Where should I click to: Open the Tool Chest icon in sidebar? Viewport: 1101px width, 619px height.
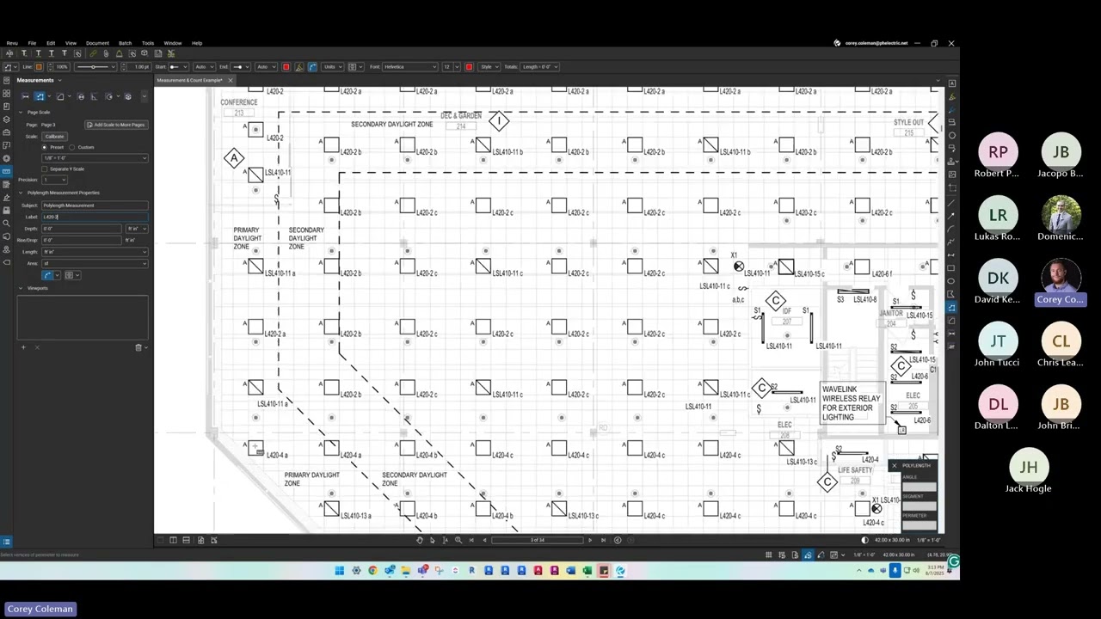pos(6,132)
